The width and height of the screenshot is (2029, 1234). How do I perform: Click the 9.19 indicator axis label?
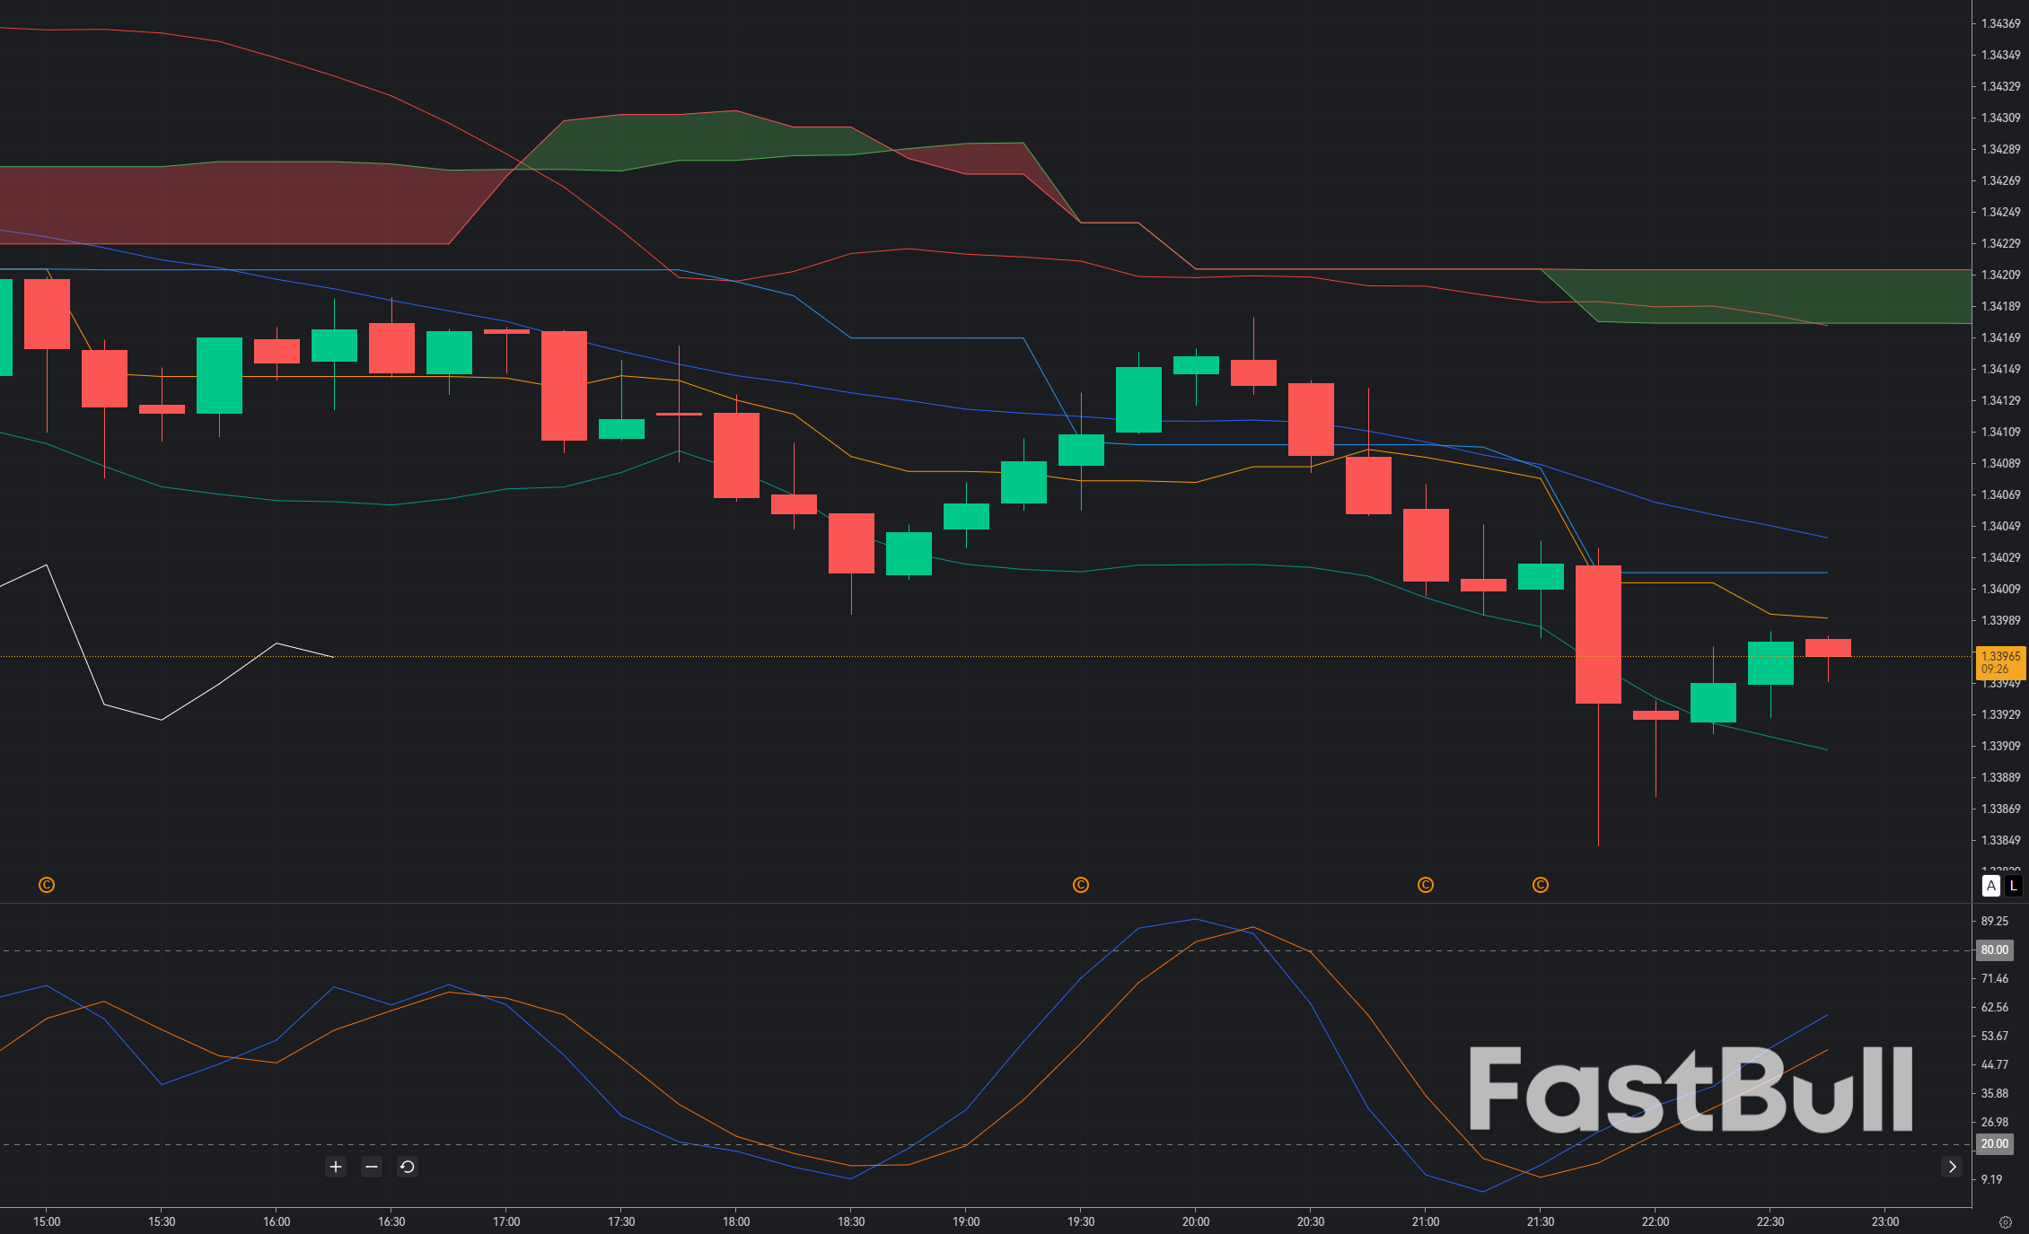(1992, 1179)
